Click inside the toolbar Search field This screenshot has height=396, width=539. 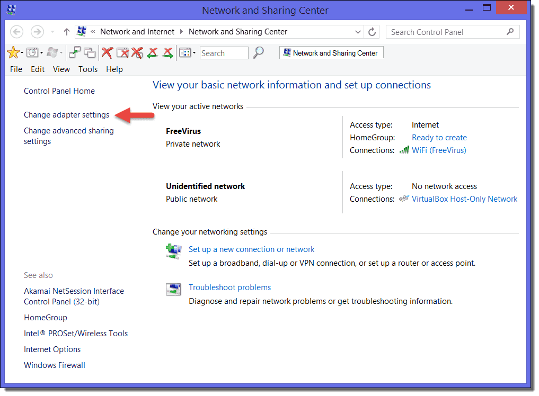(x=223, y=52)
